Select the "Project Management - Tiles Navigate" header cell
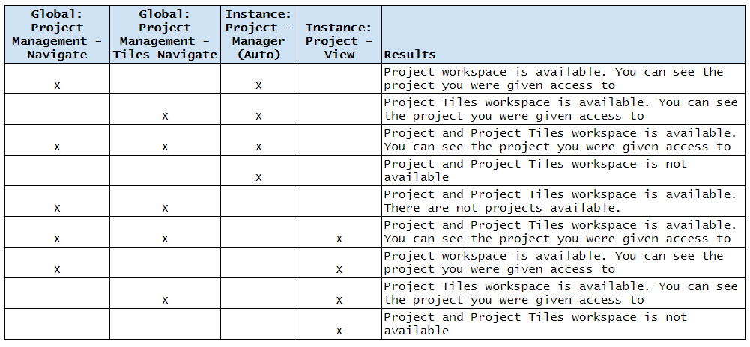 point(165,34)
